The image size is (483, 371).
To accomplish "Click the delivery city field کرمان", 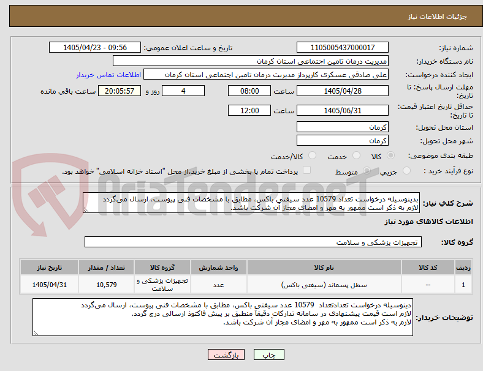I will tap(343, 141).
